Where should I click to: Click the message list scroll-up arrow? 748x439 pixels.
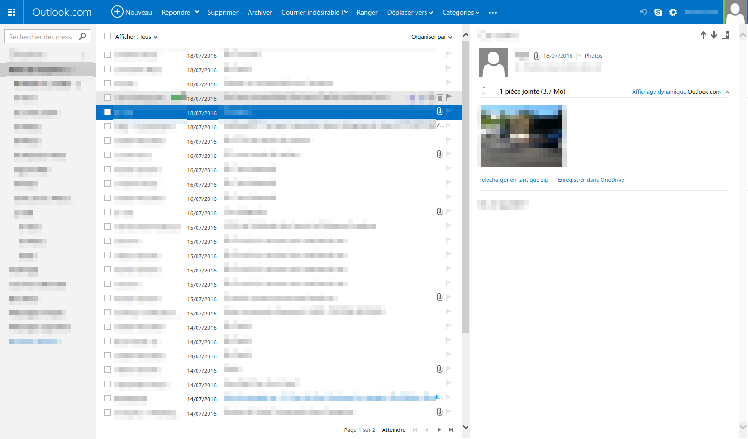[x=466, y=35]
